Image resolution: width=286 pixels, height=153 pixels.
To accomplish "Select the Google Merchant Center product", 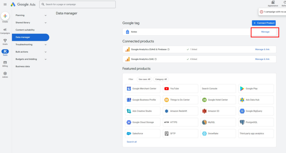I will [143, 89].
